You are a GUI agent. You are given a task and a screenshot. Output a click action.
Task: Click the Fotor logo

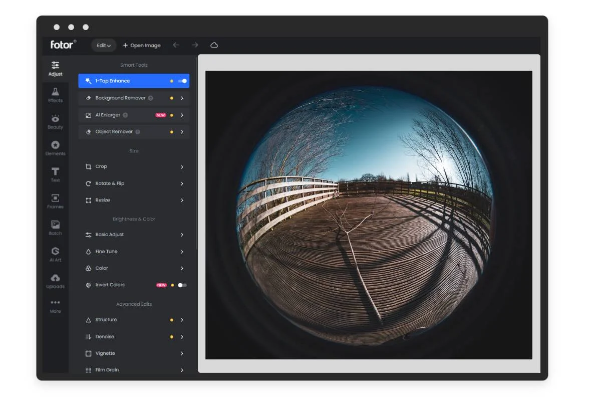point(63,45)
